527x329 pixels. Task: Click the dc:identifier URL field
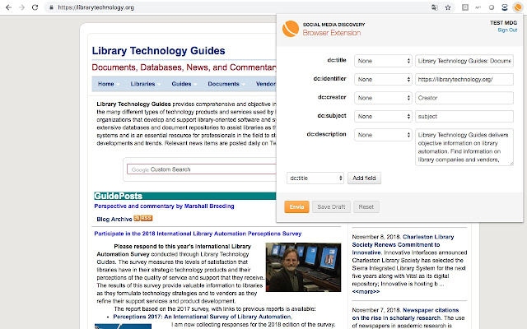pos(464,79)
